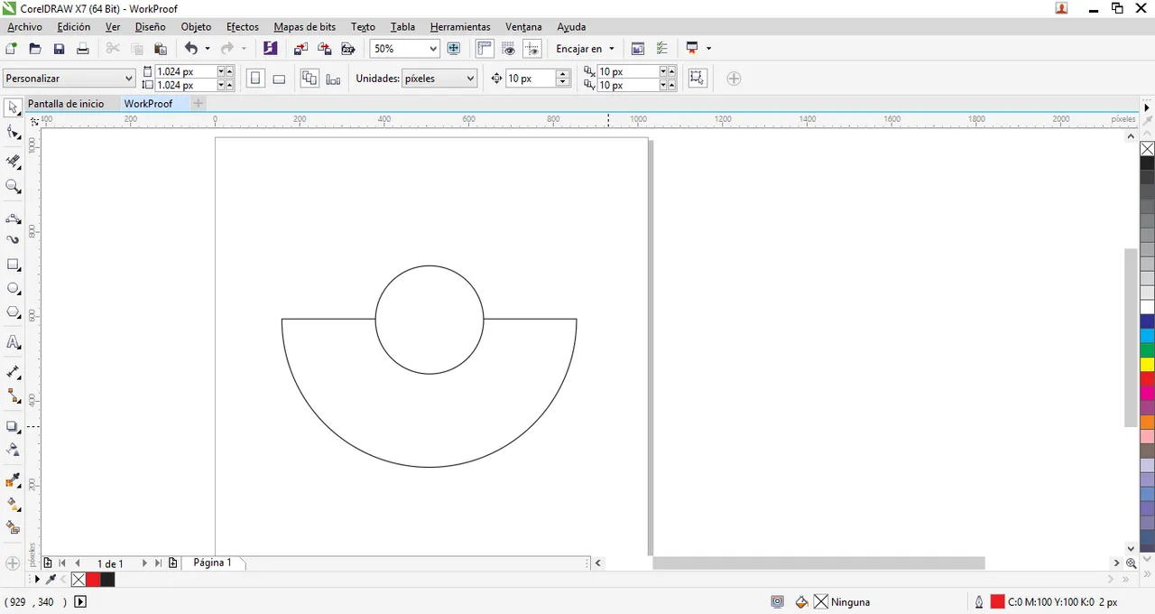Toggle current page layout button
Viewport: 1155px width, 614px height.
click(x=333, y=79)
